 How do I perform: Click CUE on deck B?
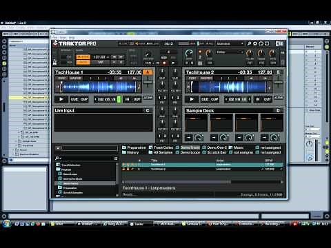click(x=205, y=99)
